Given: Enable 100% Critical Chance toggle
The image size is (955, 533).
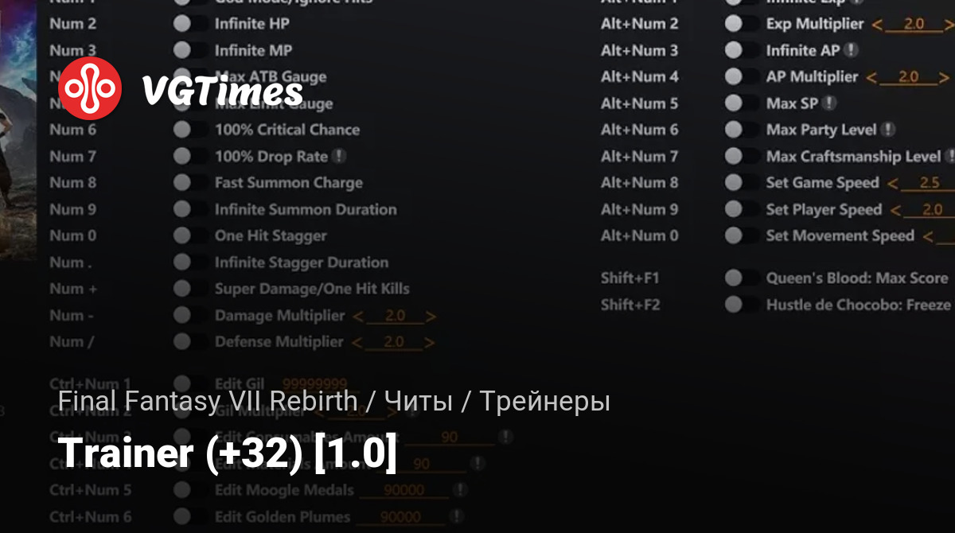Looking at the screenshot, I should point(182,130).
